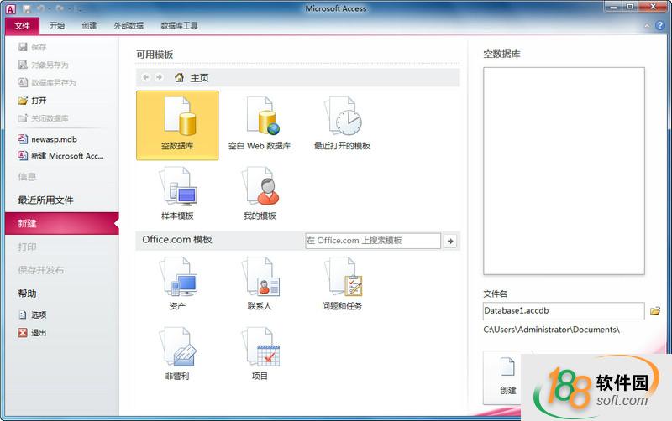The width and height of the screenshot is (672, 421).
Task: Select the 非营利 nonprofit template category
Action: click(177, 354)
